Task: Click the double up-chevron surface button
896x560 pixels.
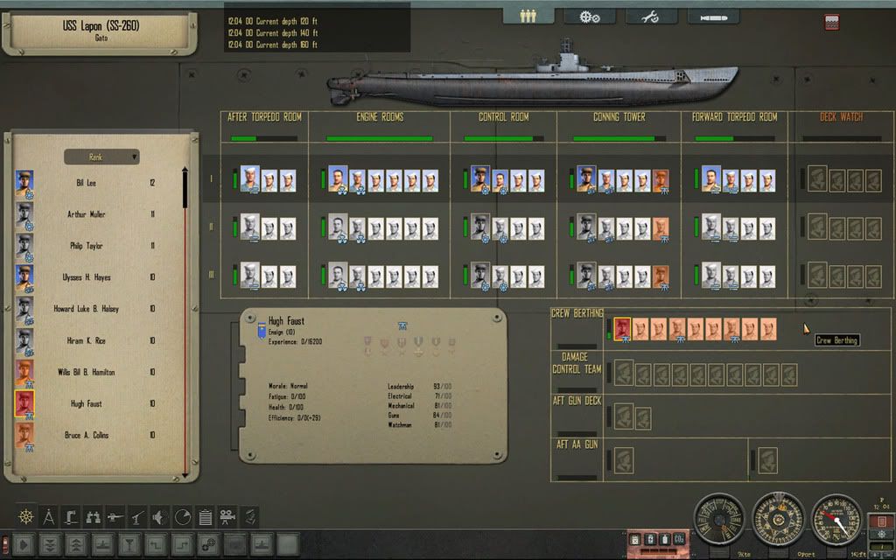Action: 77,544
